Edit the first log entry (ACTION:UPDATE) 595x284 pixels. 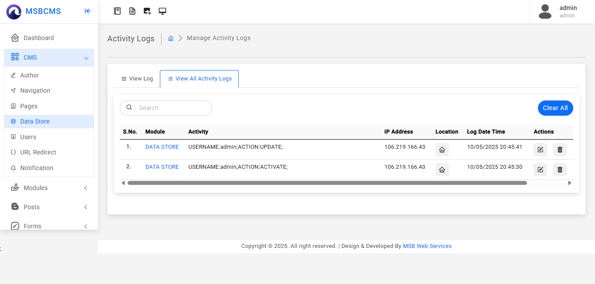[540, 150]
